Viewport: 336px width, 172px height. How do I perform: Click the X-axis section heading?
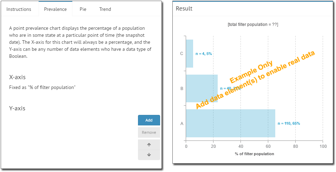[17, 77]
